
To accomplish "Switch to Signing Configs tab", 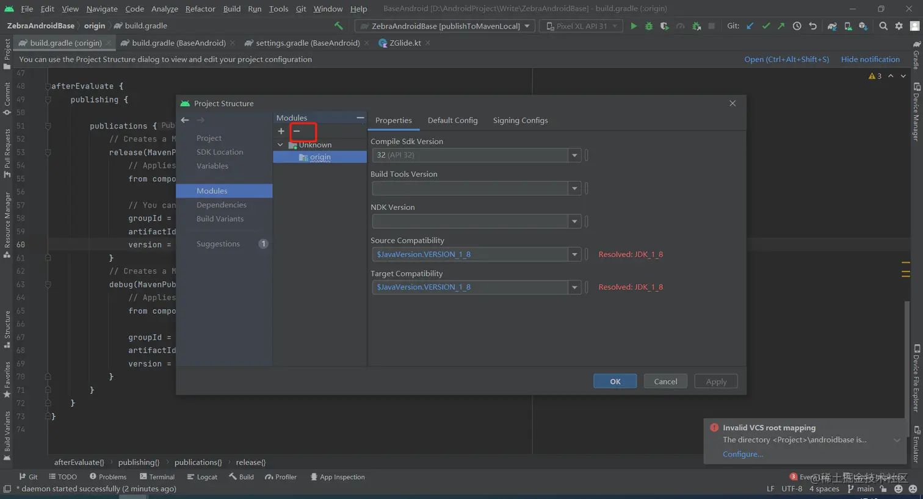I will [520, 120].
